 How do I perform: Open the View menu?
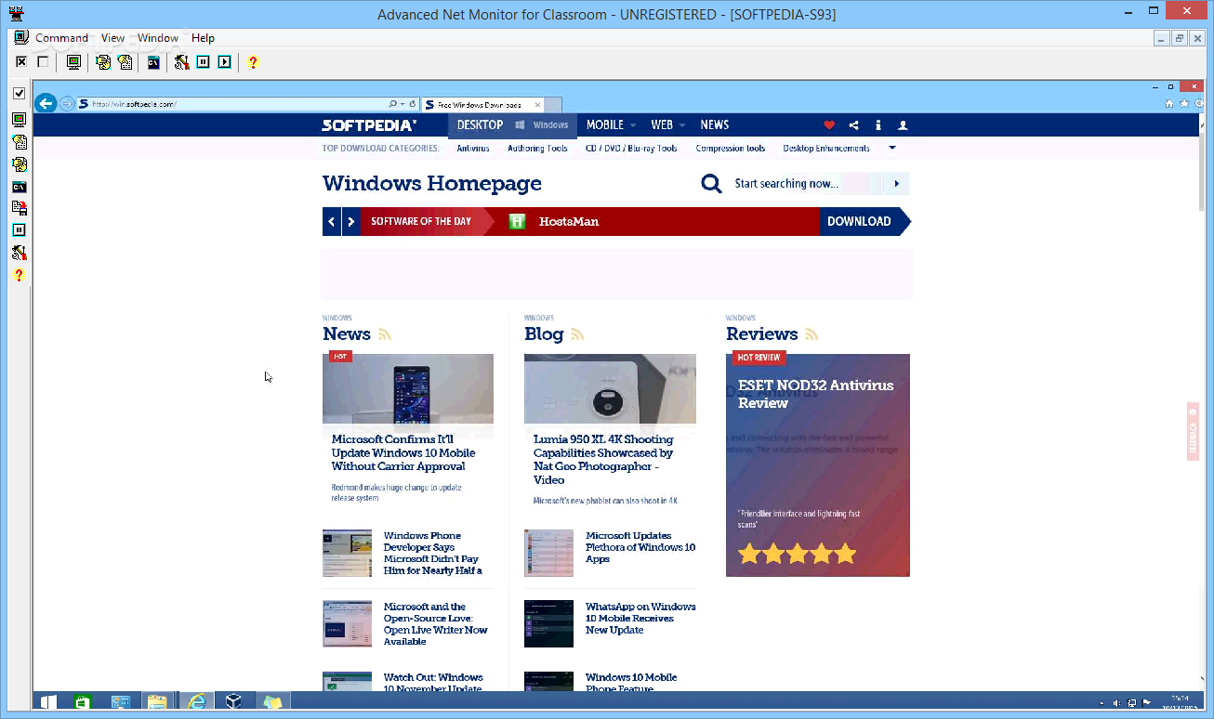coord(112,38)
